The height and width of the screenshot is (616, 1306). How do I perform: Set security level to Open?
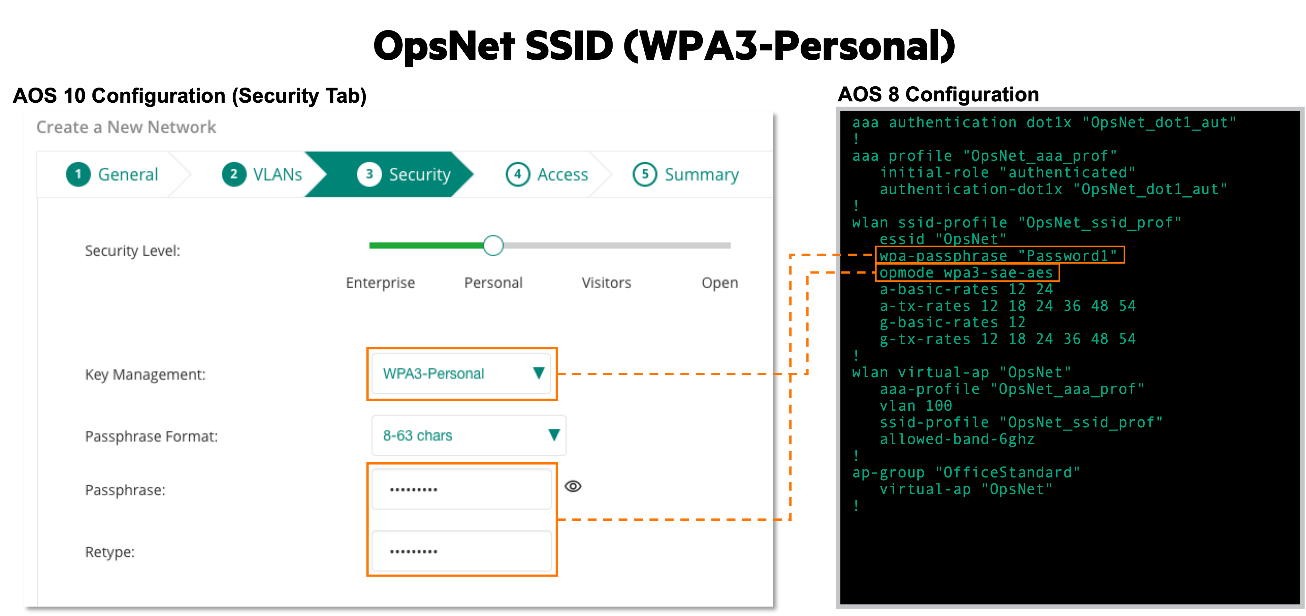[719, 282]
